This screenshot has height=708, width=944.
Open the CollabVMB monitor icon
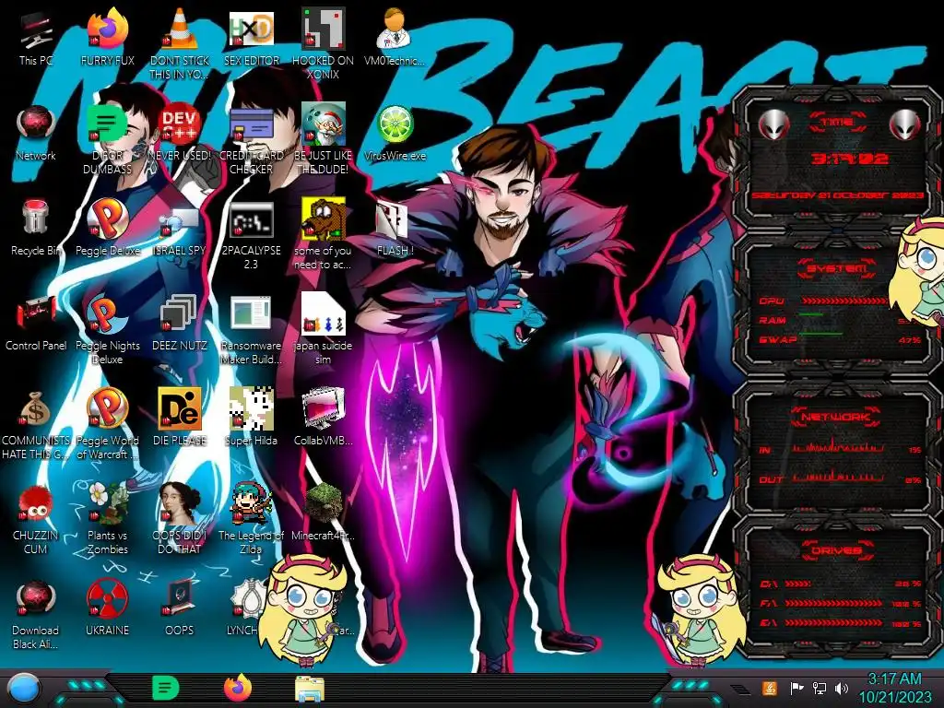click(x=323, y=408)
